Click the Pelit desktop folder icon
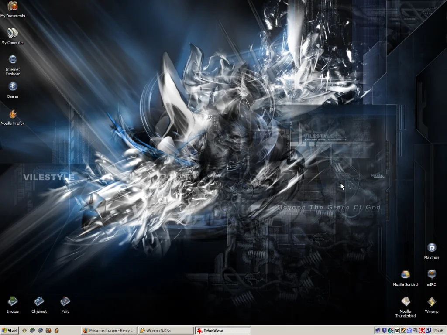This screenshot has height=335, width=447. point(65,301)
